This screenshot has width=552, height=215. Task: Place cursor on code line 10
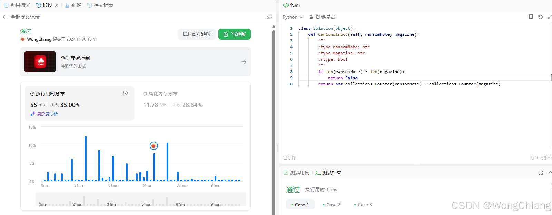(x=409, y=84)
